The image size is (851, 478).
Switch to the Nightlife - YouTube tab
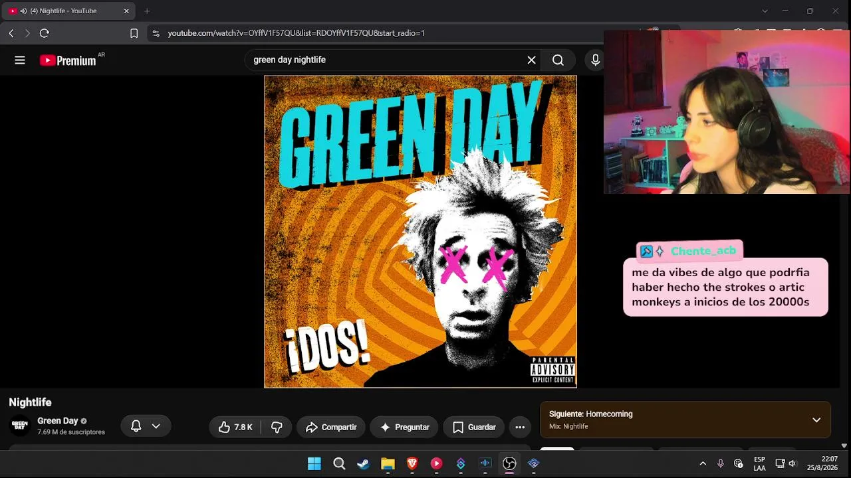[x=68, y=11]
